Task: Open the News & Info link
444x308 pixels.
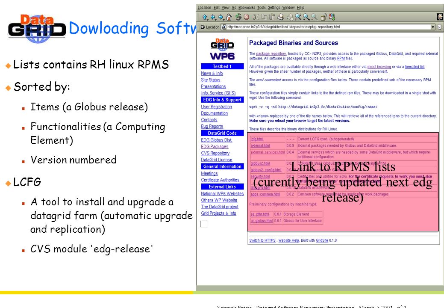Action: click(212, 74)
